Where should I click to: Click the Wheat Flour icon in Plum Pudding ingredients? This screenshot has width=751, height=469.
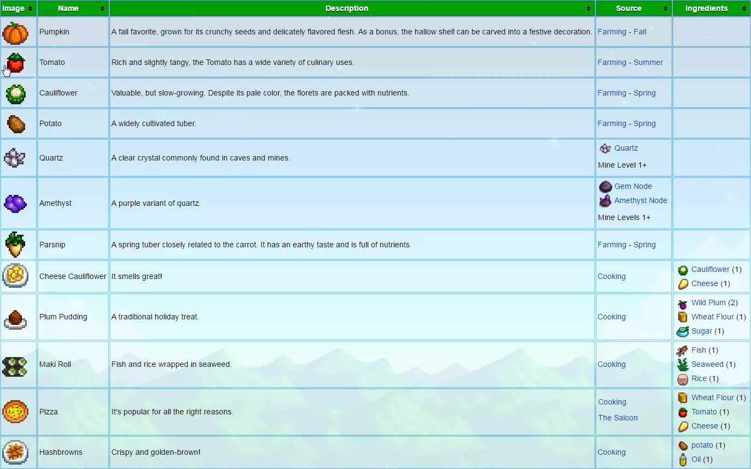683,317
